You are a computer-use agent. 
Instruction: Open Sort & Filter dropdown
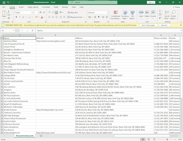tap(167, 15)
